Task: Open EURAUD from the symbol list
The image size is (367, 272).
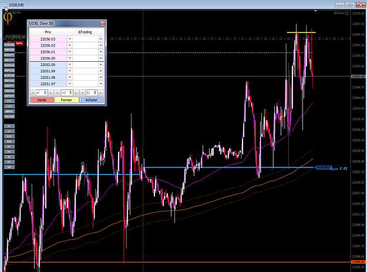Action: tap(9, 65)
